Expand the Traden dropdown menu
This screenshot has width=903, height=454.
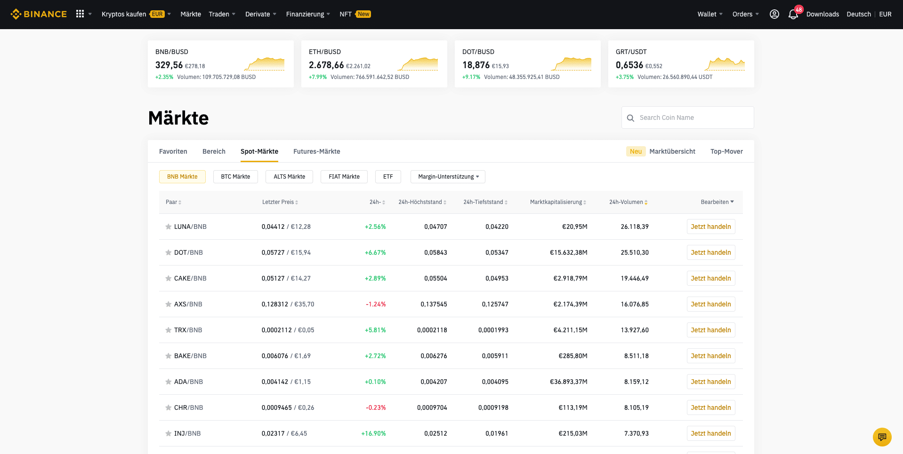click(x=222, y=14)
